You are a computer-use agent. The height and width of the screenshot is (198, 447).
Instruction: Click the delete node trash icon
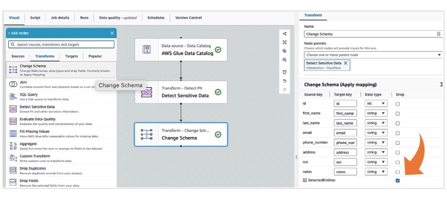click(285, 72)
